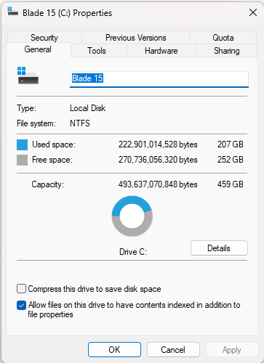This screenshot has height=363, width=264.
Task: Click the Free space: label
Action: pyautogui.click(x=52, y=160)
